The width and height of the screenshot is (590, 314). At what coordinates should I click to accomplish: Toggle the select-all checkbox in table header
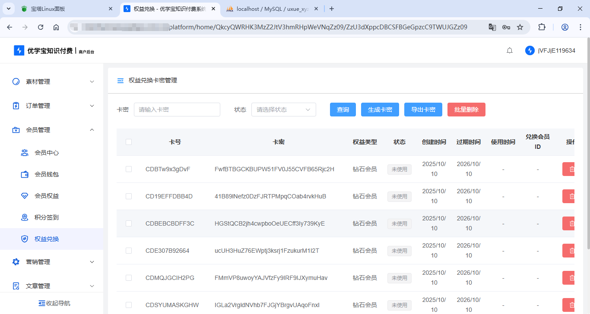pos(129,142)
